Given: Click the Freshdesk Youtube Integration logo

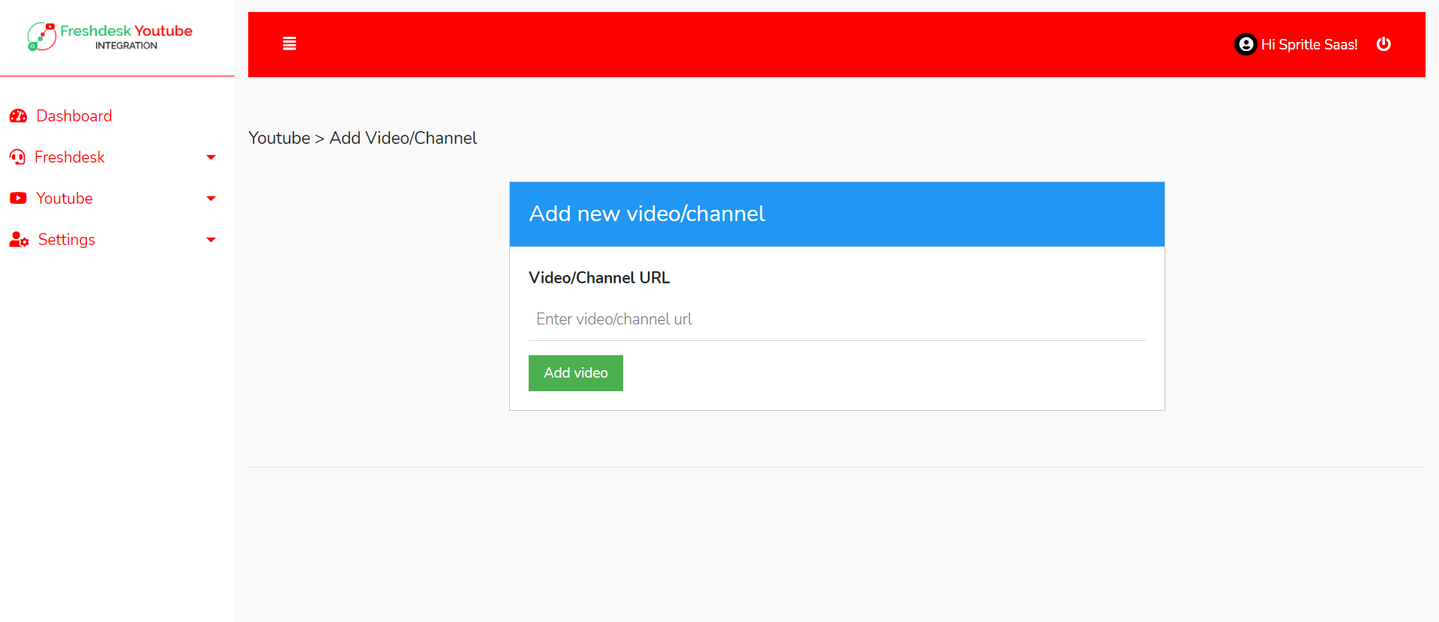Looking at the screenshot, I should [x=110, y=37].
